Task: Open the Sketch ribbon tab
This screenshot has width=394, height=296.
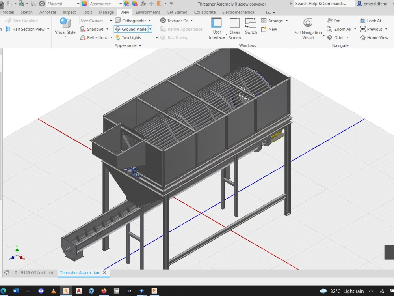Action: (27, 12)
